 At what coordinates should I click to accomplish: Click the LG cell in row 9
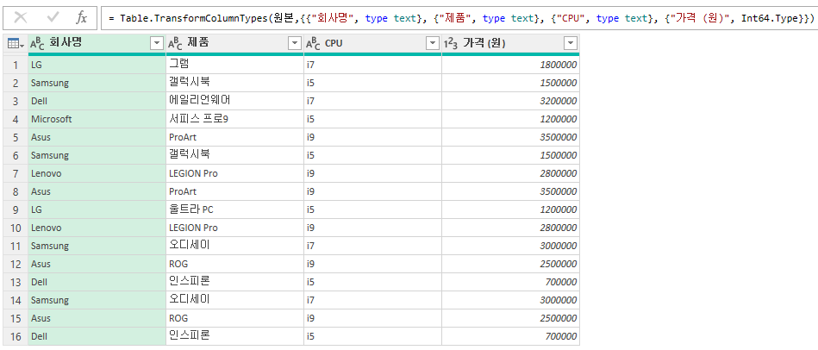(97, 209)
